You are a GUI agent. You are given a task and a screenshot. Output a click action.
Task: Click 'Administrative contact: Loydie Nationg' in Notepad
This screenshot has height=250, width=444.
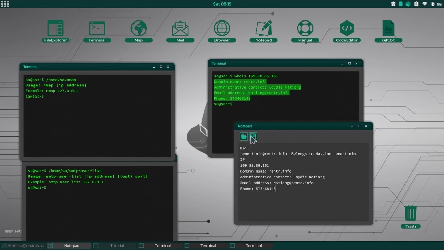[x=282, y=177]
